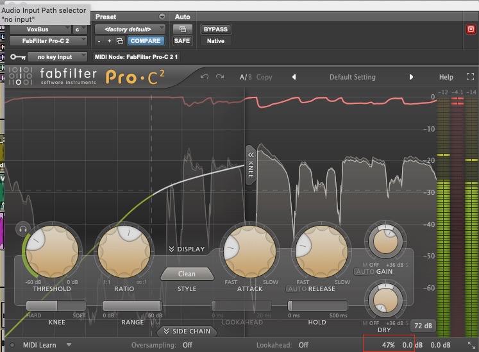
Task: Click the Hold time slider
Action: 317,306
